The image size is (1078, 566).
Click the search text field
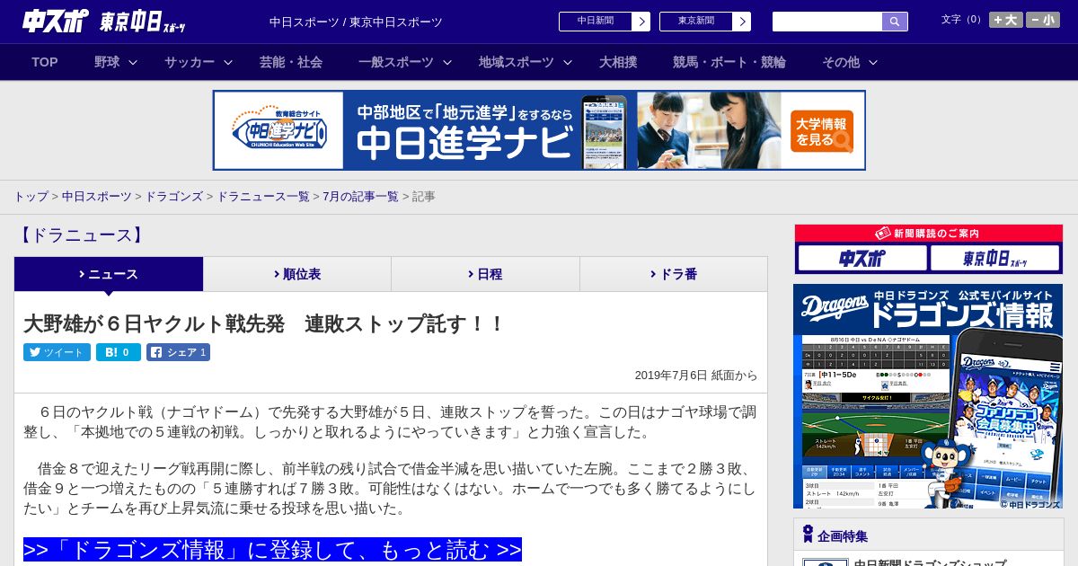point(827,22)
